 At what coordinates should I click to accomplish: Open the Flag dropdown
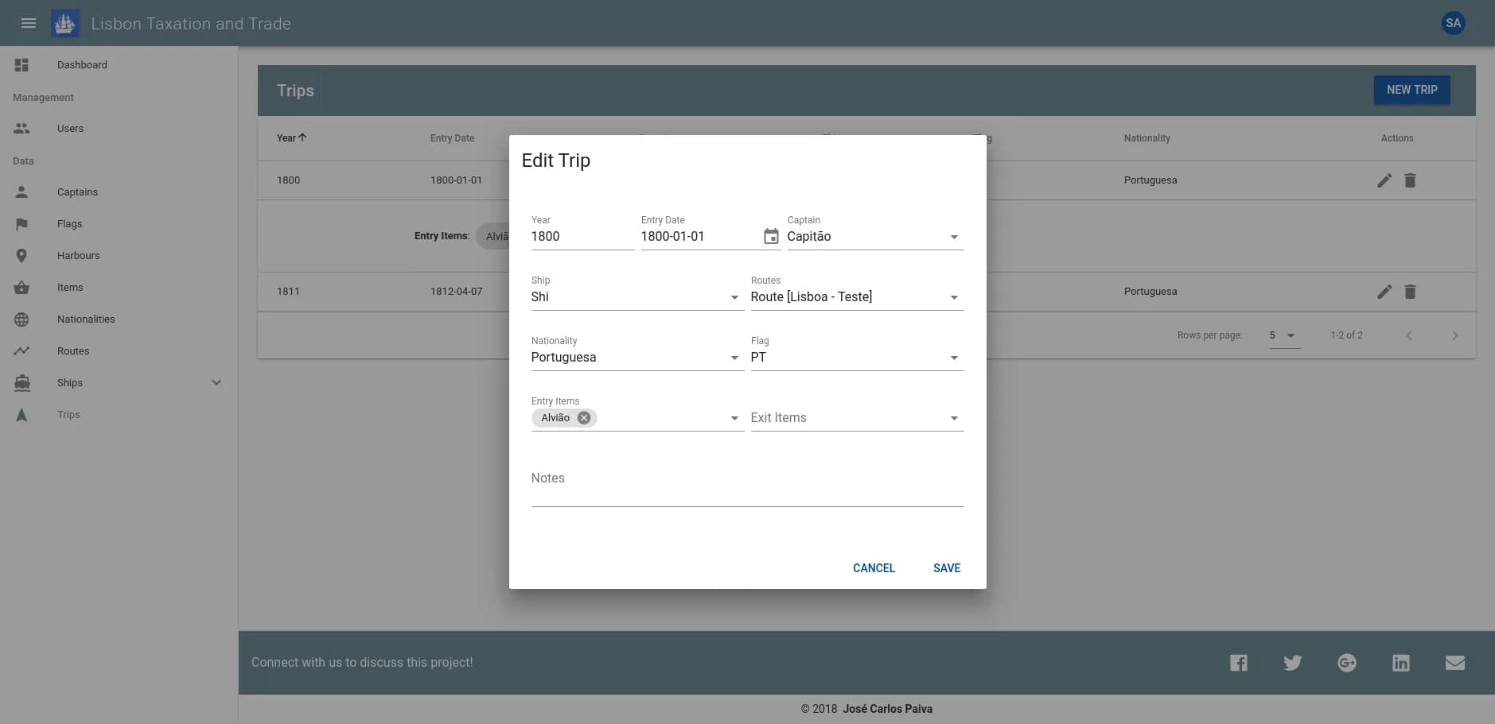[857, 358]
